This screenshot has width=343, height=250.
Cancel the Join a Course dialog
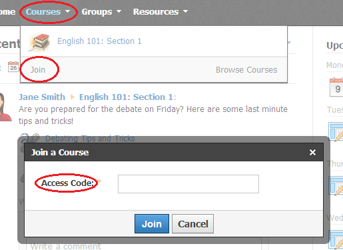click(192, 224)
